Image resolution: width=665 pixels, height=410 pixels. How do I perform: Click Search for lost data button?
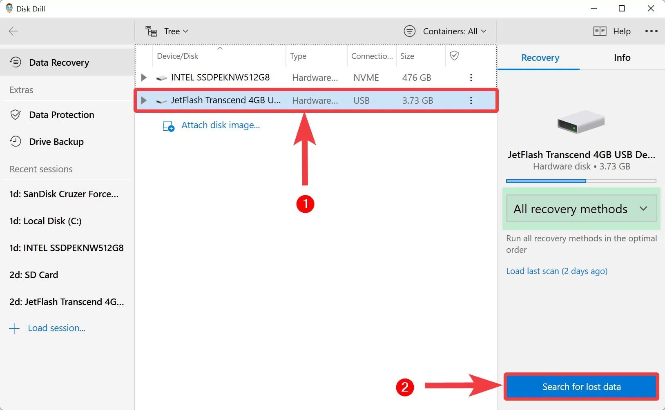click(581, 387)
